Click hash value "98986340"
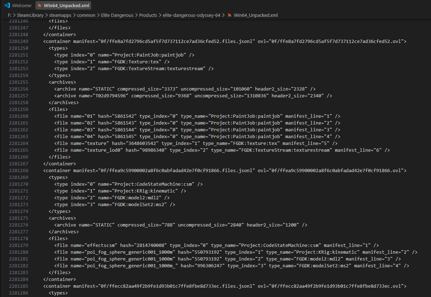This screenshot has width=431, height=297. 153,150
